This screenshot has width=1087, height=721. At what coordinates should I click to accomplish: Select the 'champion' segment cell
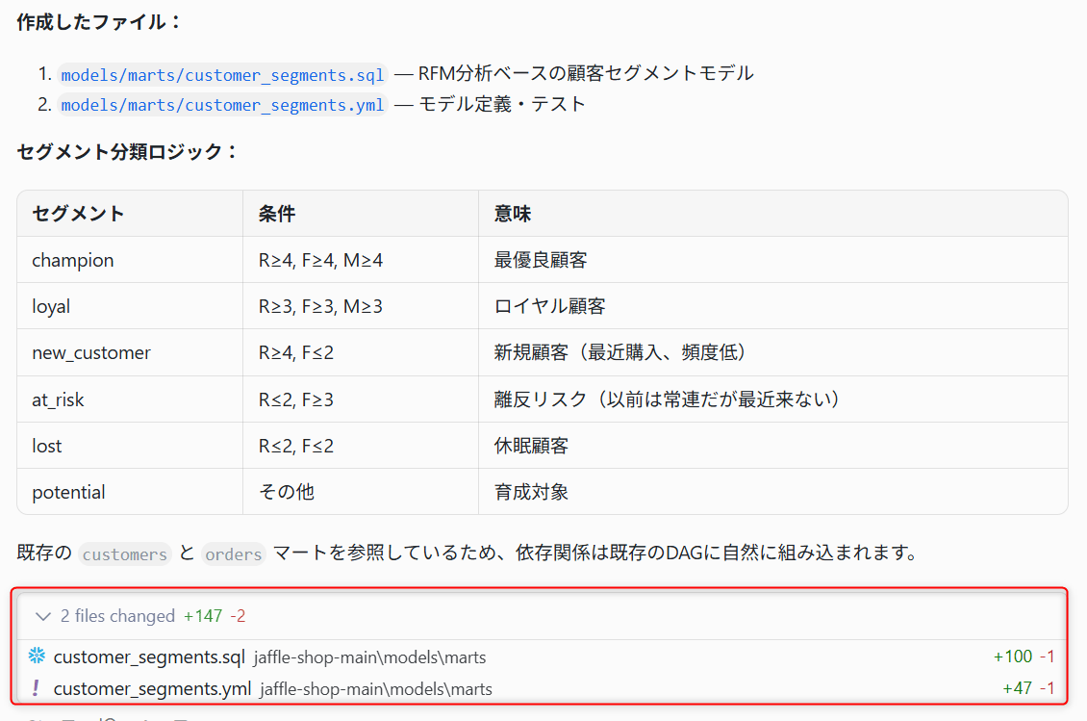[130, 260]
